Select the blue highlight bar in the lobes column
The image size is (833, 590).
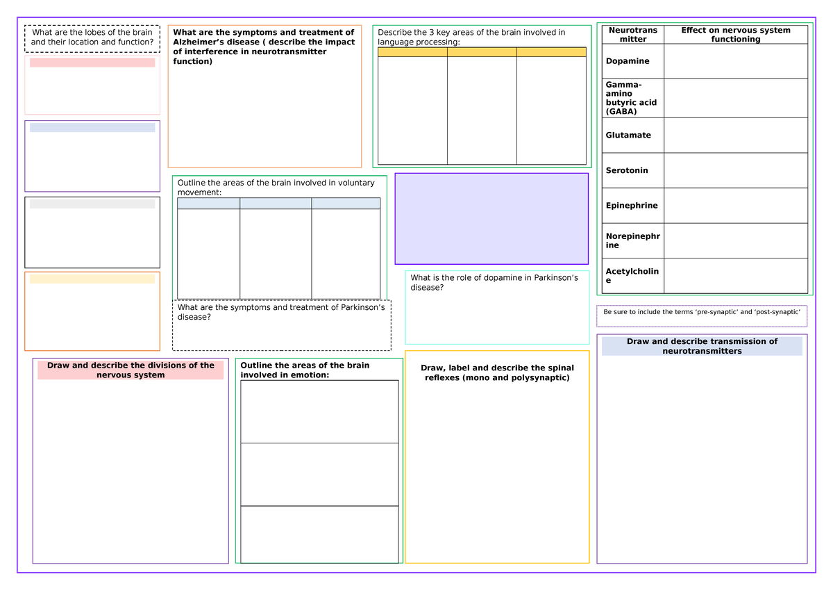[91, 126]
